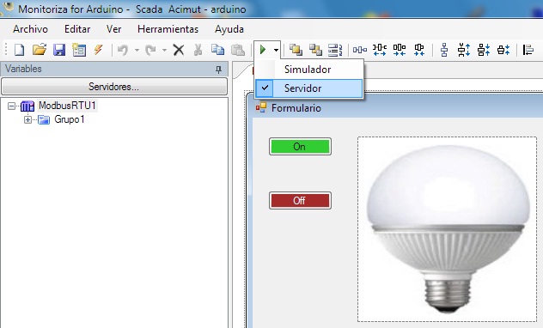
Task: Open the Ver menu
Action: 113,29
